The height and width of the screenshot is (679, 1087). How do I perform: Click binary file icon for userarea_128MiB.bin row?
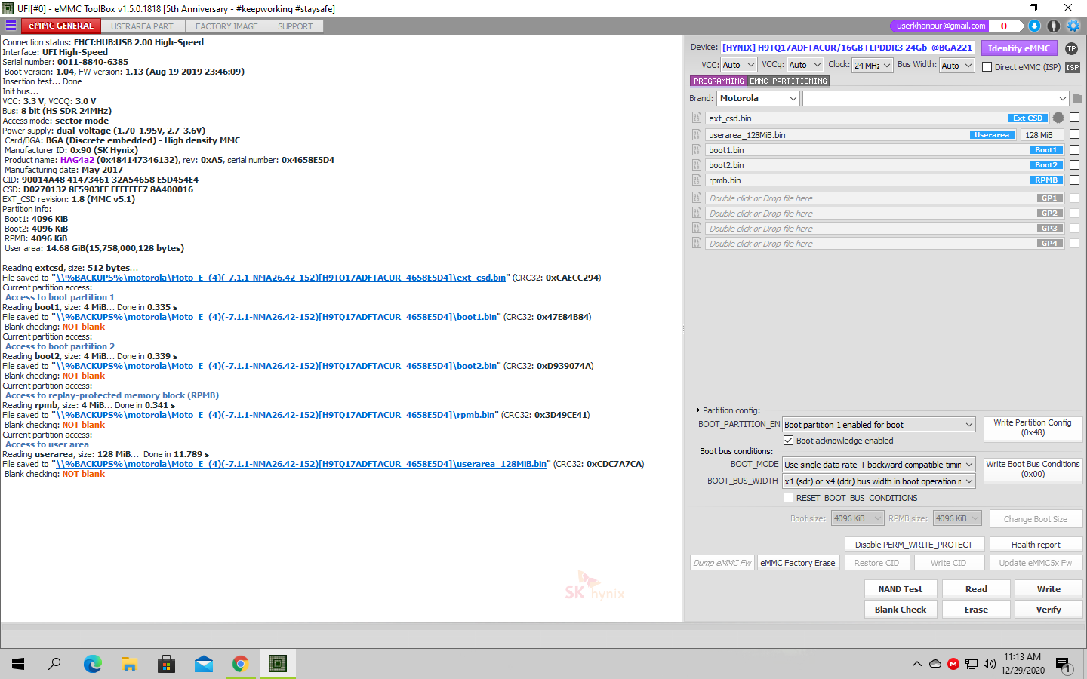tap(697, 134)
